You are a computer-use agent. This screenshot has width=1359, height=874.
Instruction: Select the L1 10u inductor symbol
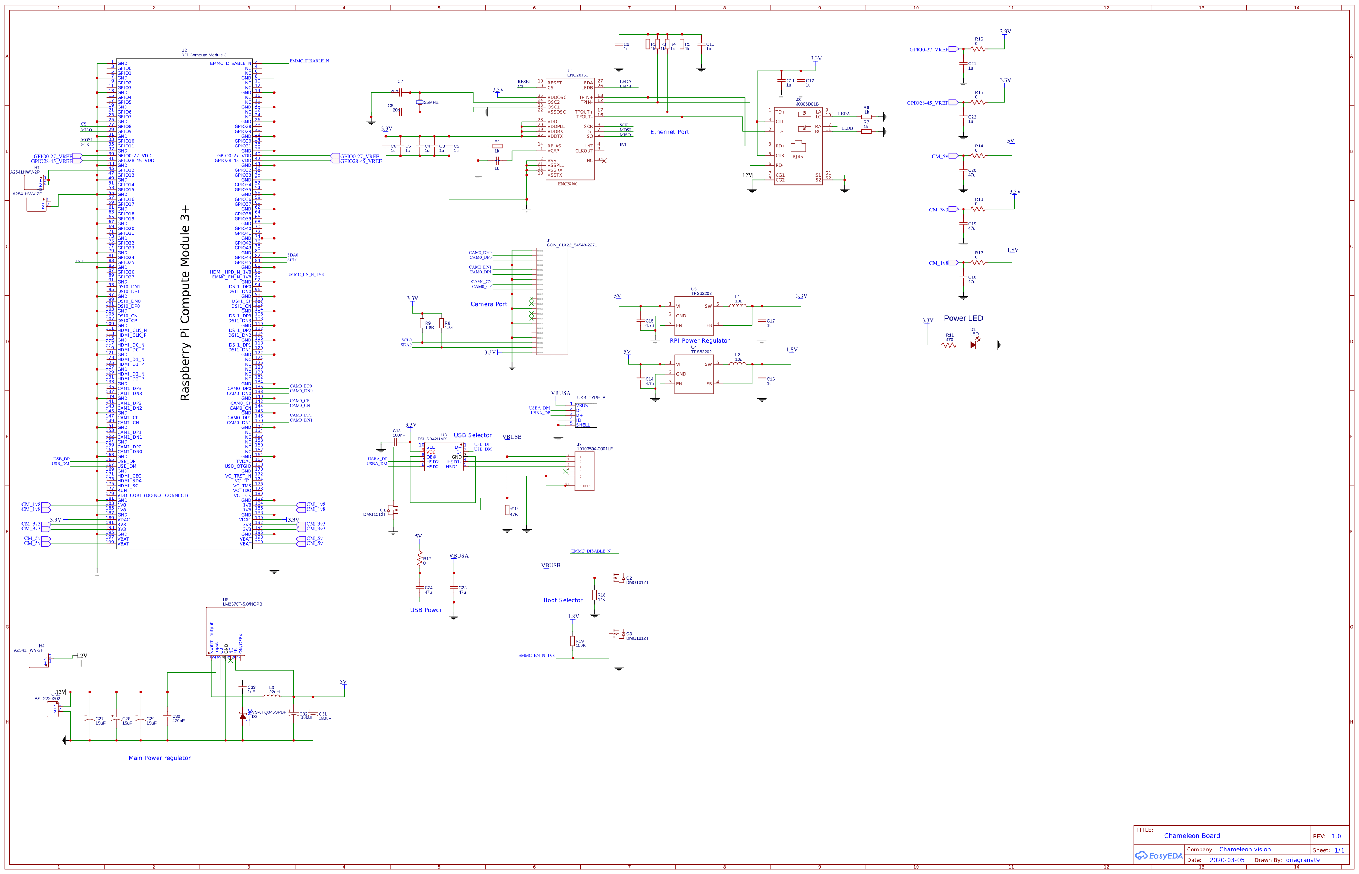click(737, 305)
